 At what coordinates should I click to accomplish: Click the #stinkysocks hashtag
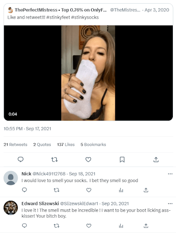(x=85, y=17)
